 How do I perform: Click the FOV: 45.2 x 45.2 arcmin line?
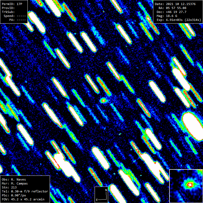pyautogui.click(x=23, y=199)
